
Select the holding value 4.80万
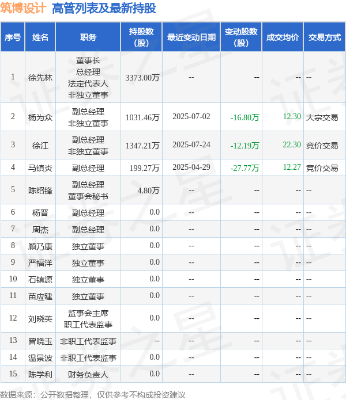[x=148, y=191]
